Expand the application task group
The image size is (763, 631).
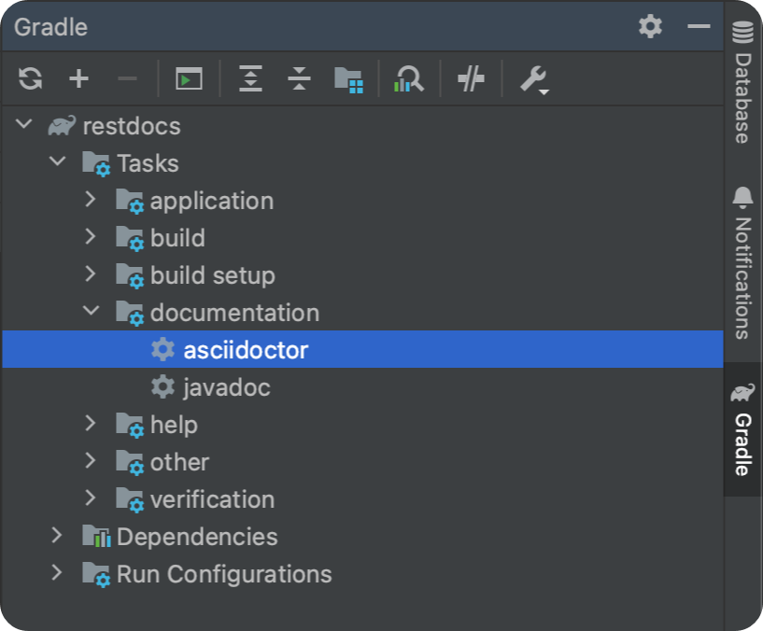click(x=91, y=199)
